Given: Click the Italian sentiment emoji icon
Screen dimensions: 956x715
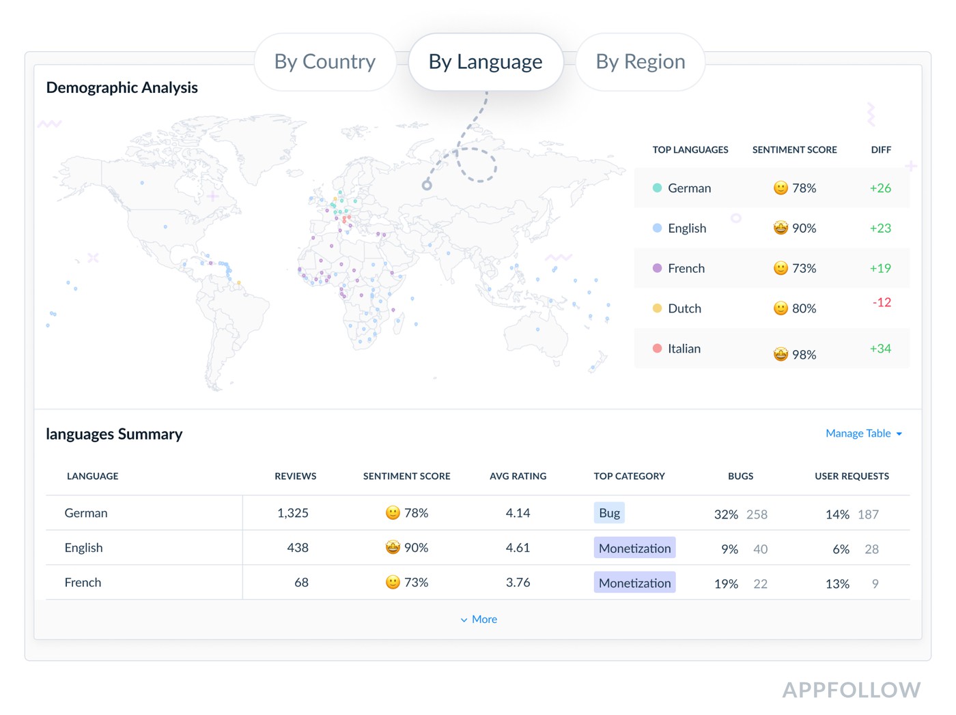Looking at the screenshot, I should pyautogui.click(x=781, y=354).
